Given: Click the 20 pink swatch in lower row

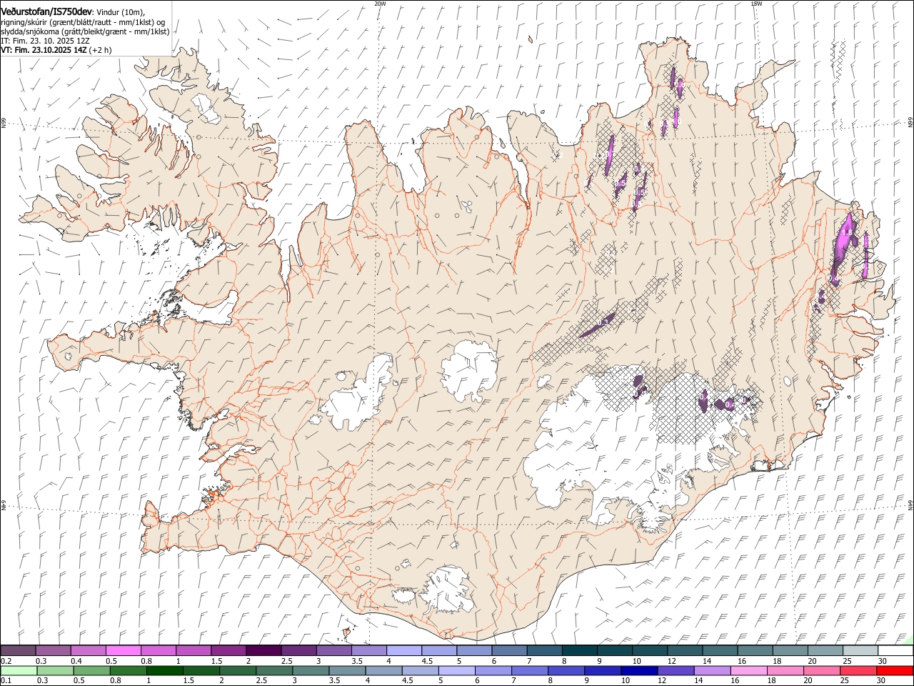Looking at the screenshot, I should click(x=822, y=671).
